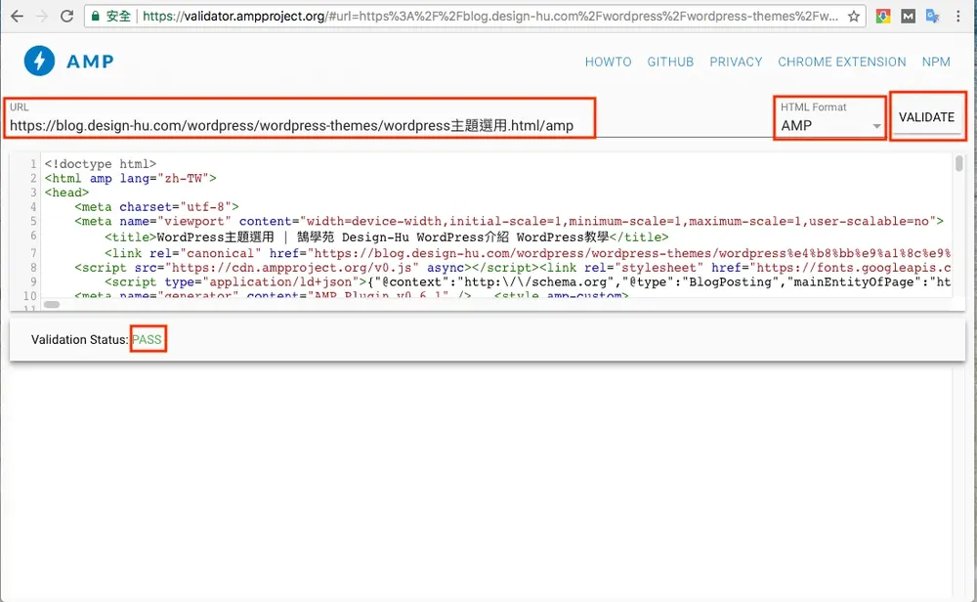This screenshot has width=977, height=602.
Task: Click the vertical scrollbar of code editor
Action: pyautogui.click(x=959, y=164)
